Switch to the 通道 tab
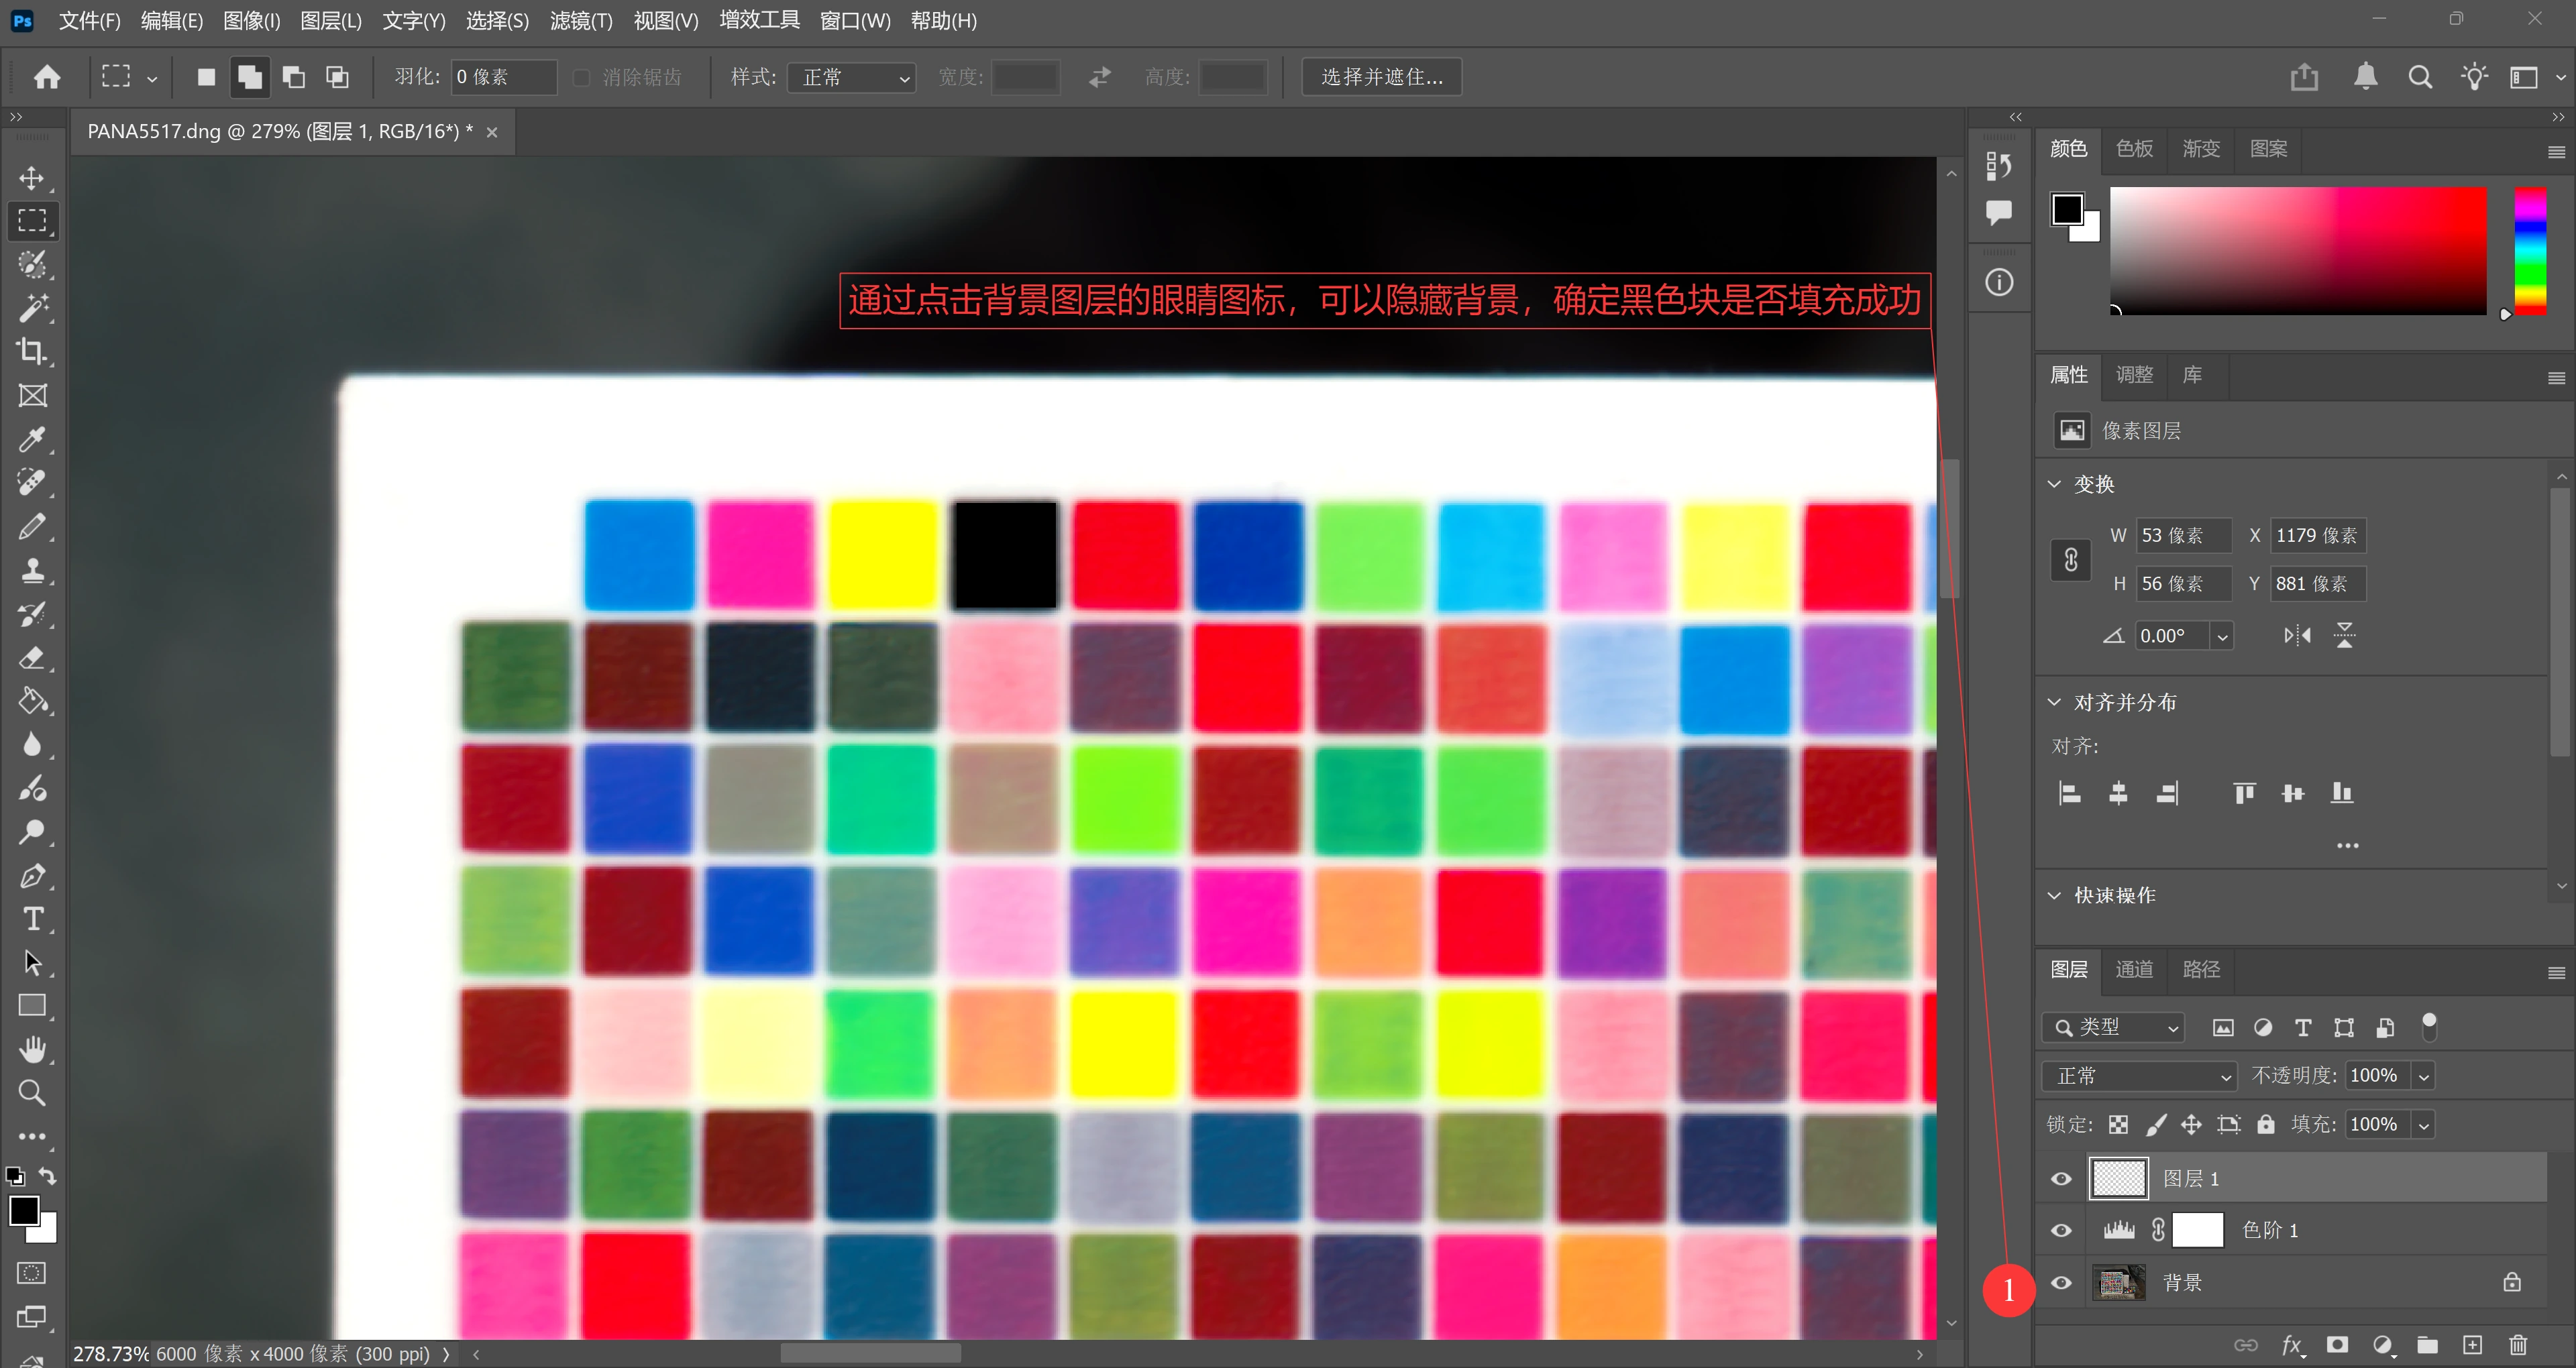The width and height of the screenshot is (2576, 1368). pos(2134,969)
